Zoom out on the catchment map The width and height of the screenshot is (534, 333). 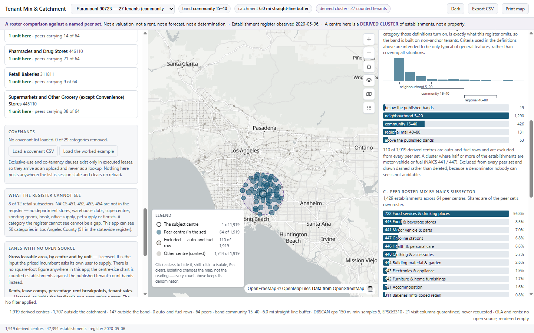[x=369, y=53]
